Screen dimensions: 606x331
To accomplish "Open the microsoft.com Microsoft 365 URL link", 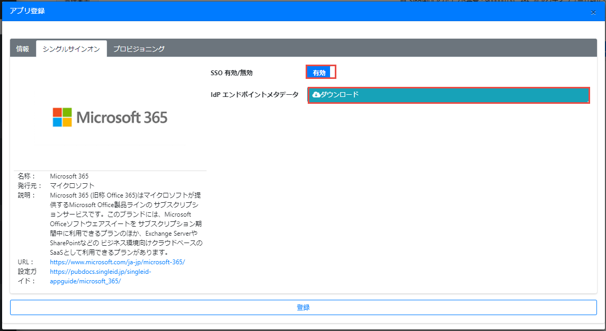I will tap(117, 262).
